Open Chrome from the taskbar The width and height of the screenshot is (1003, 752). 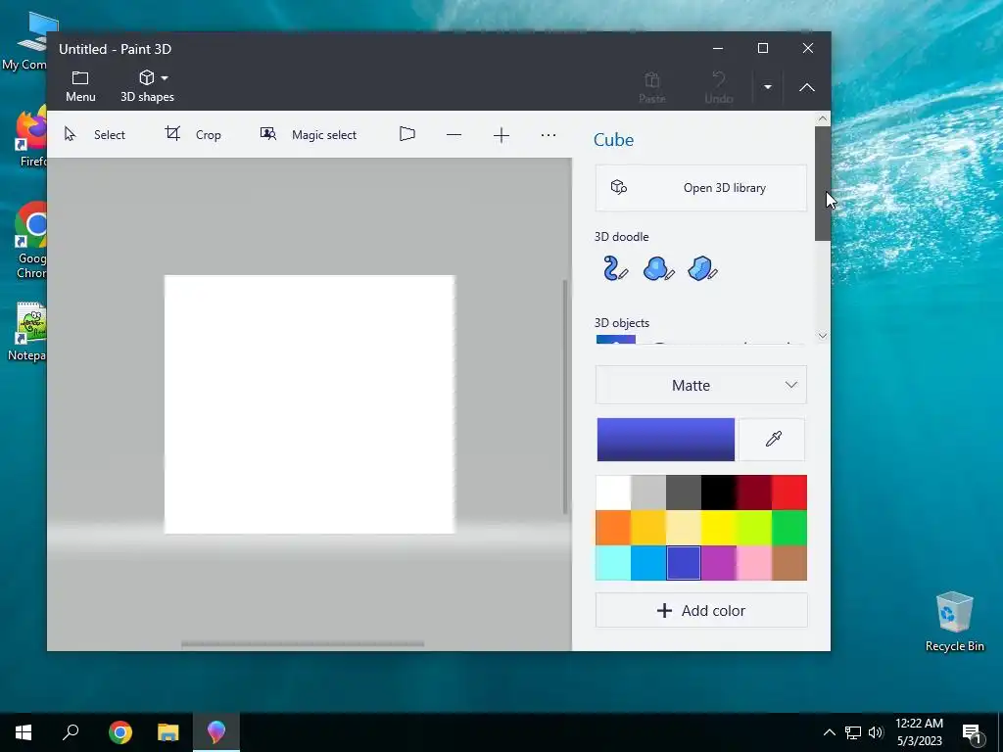click(120, 732)
